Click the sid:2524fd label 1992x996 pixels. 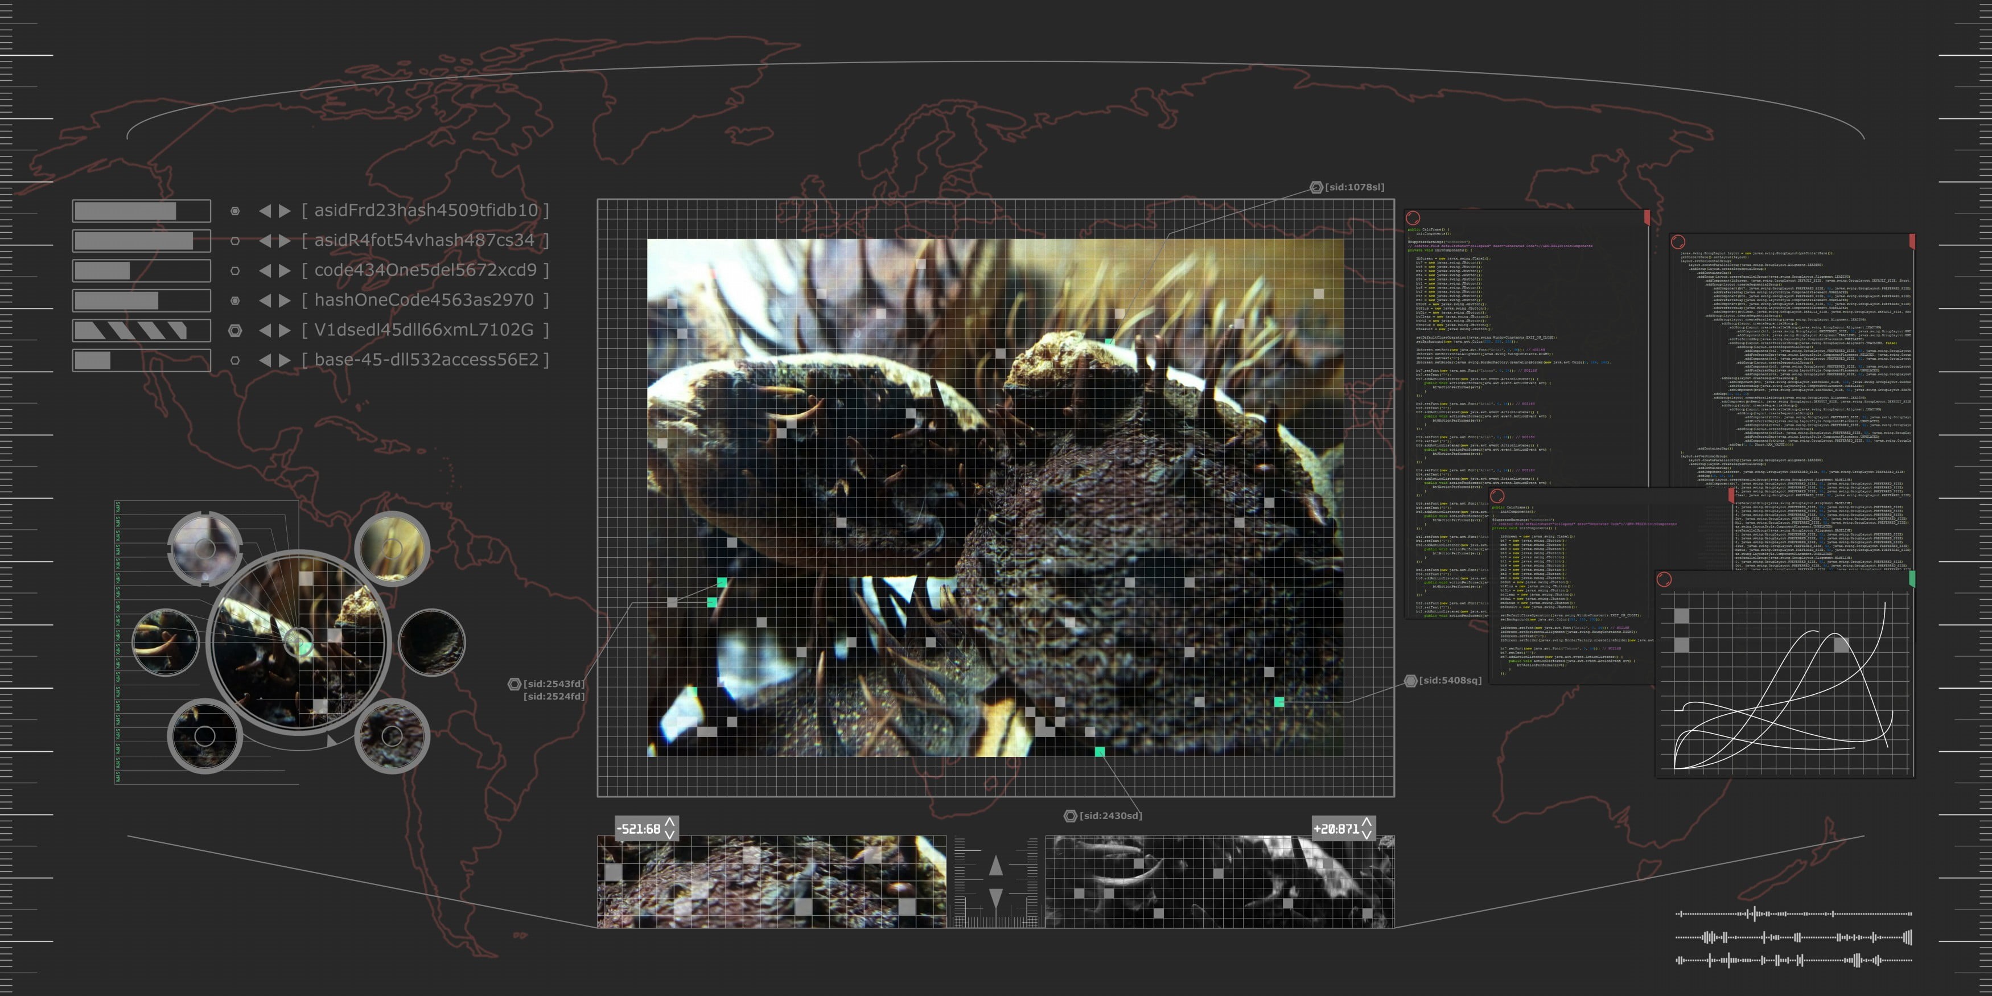tap(554, 697)
